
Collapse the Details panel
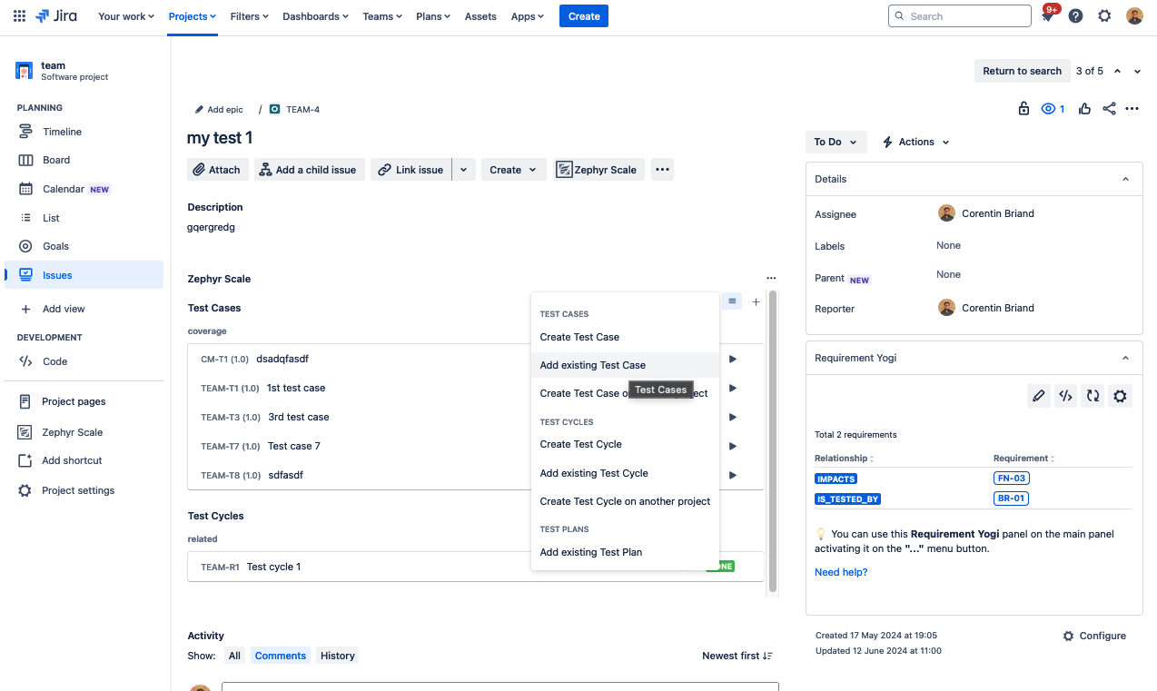pyautogui.click(x=1125, y=179)
